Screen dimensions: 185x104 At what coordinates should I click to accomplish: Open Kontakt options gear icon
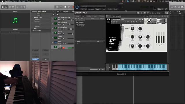pos(141,13)
